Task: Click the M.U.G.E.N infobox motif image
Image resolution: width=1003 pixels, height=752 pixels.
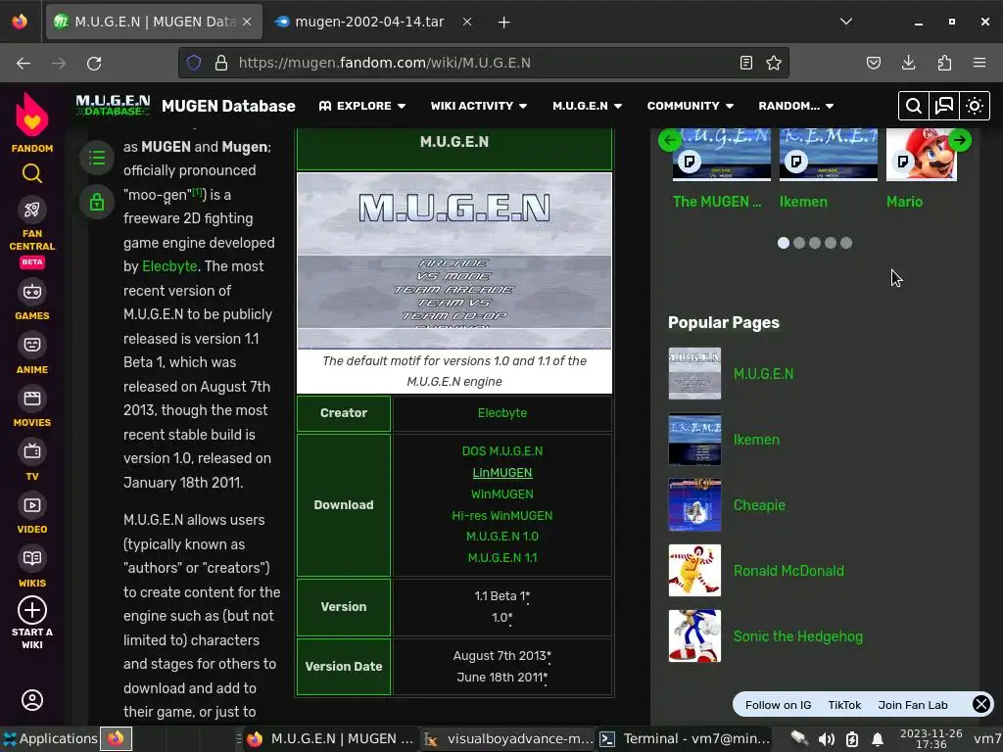Action: pyautogui.click(x=454, y=260)
